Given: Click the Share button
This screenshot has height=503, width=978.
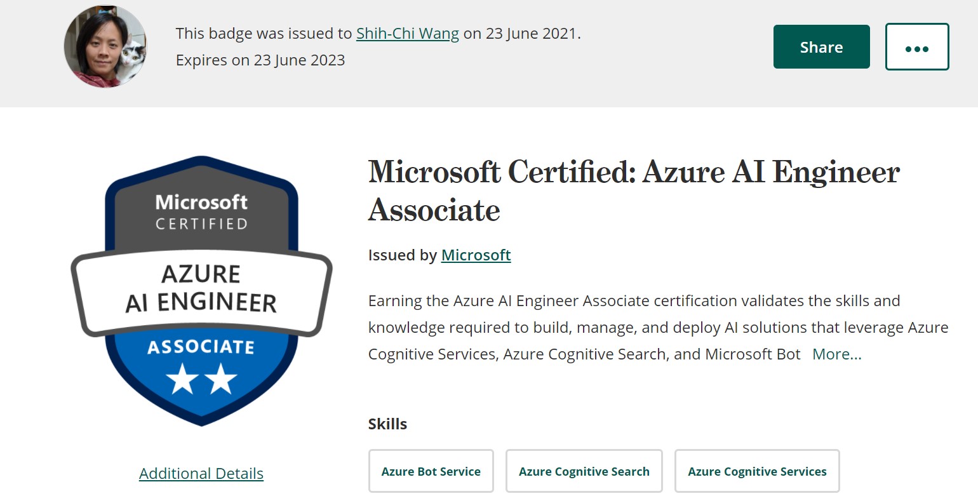Looking at the screenshot, I should [x=821, y=47].
